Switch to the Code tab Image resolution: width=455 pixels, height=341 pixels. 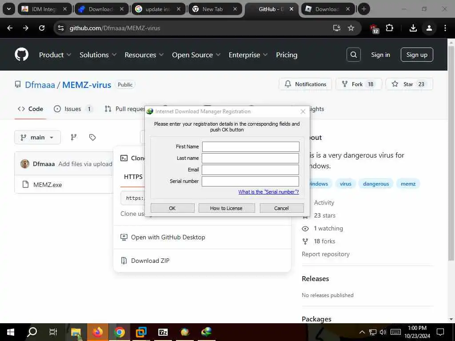[30, 109]
